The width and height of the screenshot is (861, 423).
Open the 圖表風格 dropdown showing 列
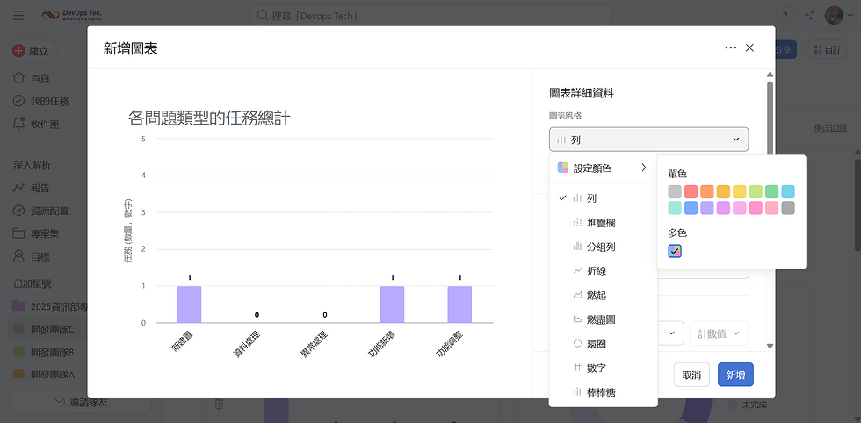(x=648, y=140)
